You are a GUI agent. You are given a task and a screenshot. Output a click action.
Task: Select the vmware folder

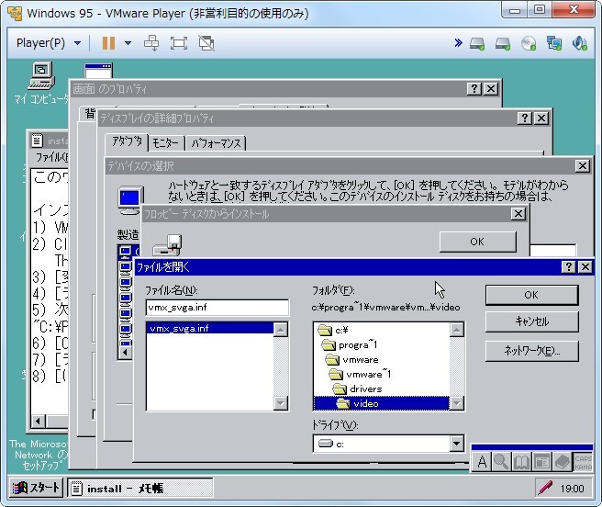point(352,359)
